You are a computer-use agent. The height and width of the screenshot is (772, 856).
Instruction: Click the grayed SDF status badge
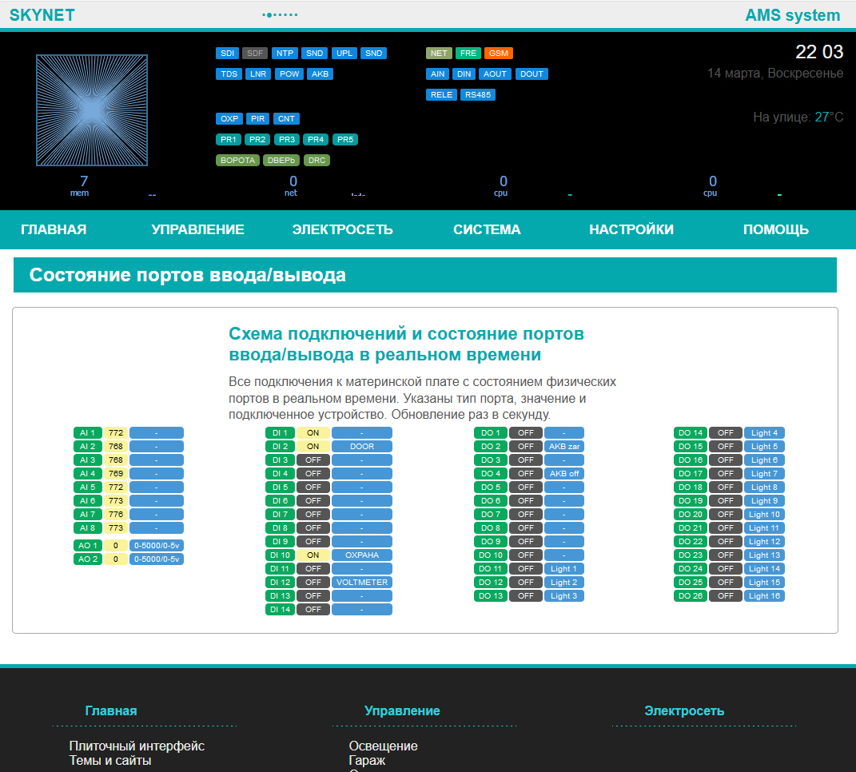255,54
